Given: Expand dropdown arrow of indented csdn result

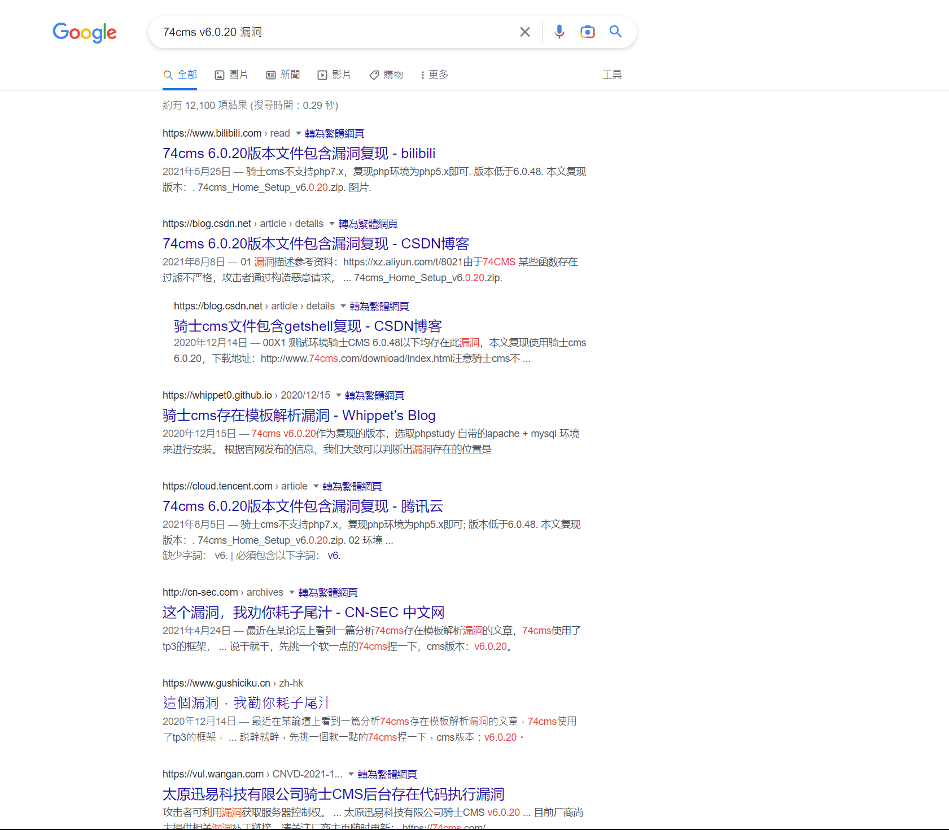Looking at the screenshot, I should coord(343,306).
